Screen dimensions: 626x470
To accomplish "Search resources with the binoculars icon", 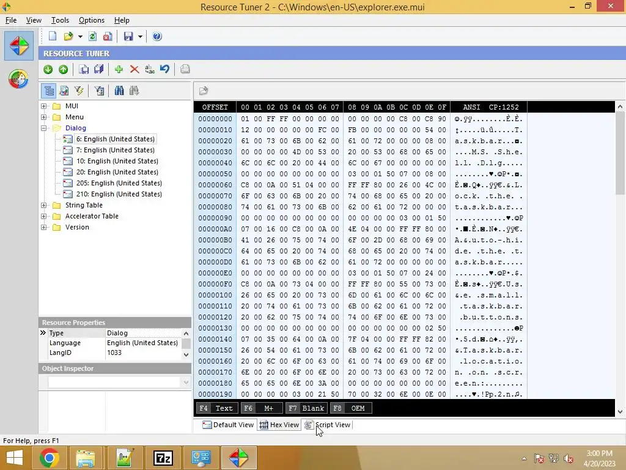I will point(119,91).
